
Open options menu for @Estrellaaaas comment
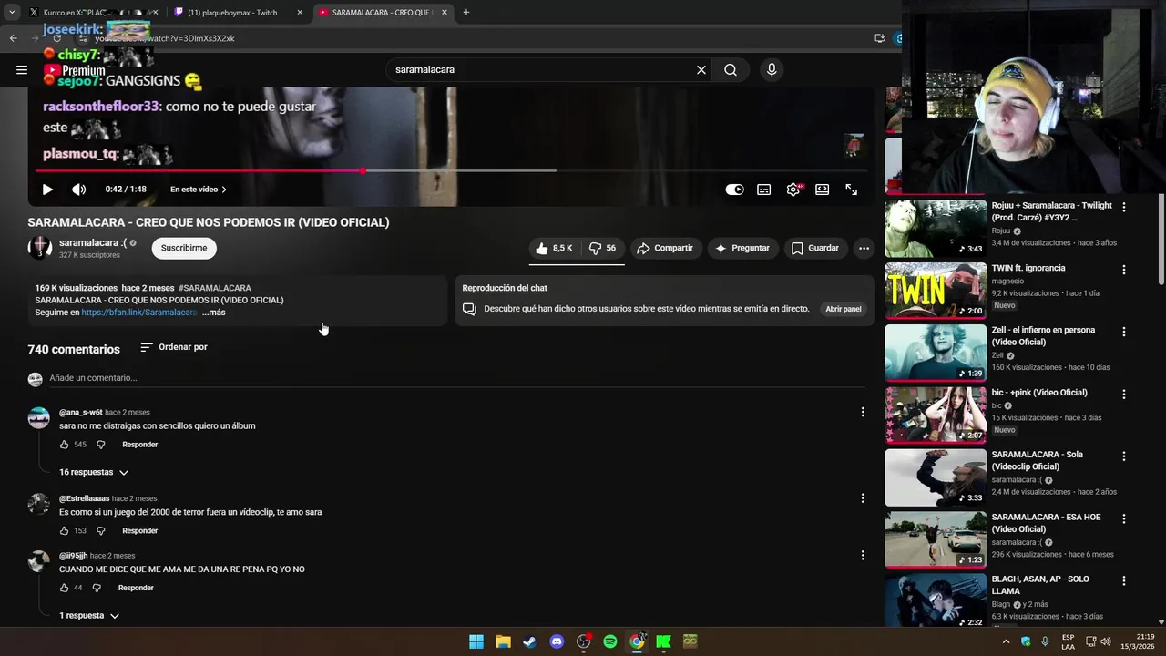click(x=863, y=498)
